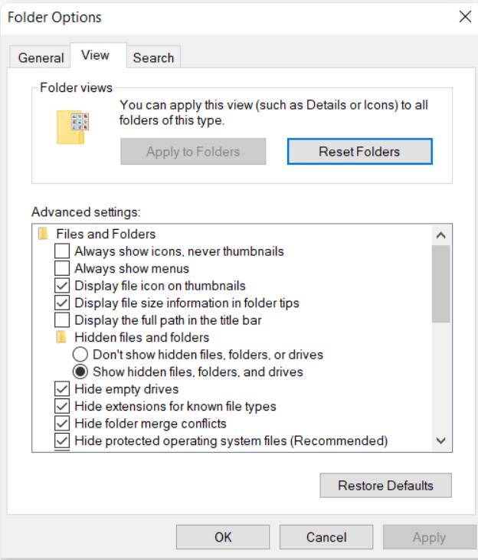This screenshot has height=560, width=478.
Task: Click the Restore Defaults button
Action: pos(385,486)
